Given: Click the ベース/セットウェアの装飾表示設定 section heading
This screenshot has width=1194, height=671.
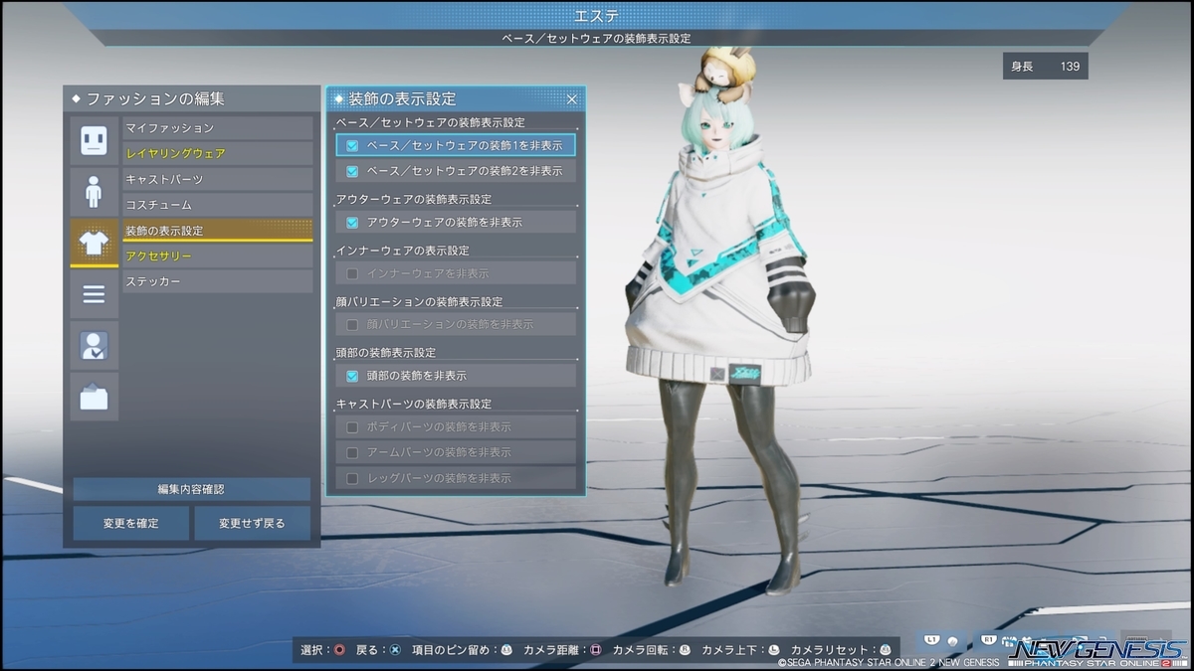Looking at the screenshot, I should click(x=430, y=122).
